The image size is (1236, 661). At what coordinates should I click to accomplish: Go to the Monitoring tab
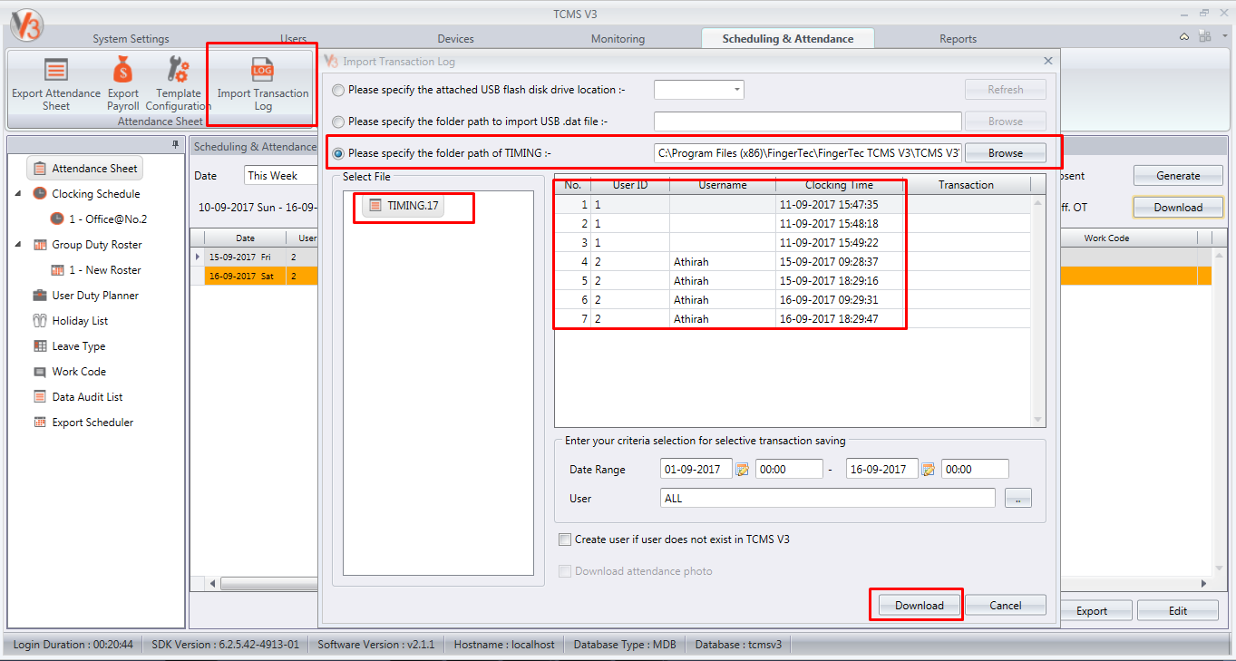(618, 39)
